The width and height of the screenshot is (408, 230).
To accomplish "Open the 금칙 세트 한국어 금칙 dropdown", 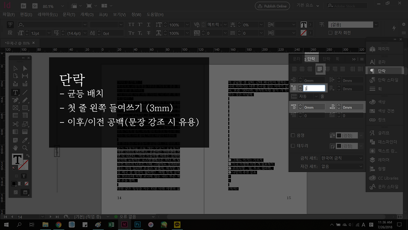I will [342, 158].
